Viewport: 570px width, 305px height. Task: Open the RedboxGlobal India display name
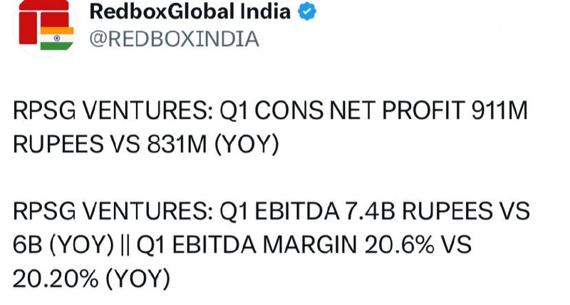click(x=190, y=11)
